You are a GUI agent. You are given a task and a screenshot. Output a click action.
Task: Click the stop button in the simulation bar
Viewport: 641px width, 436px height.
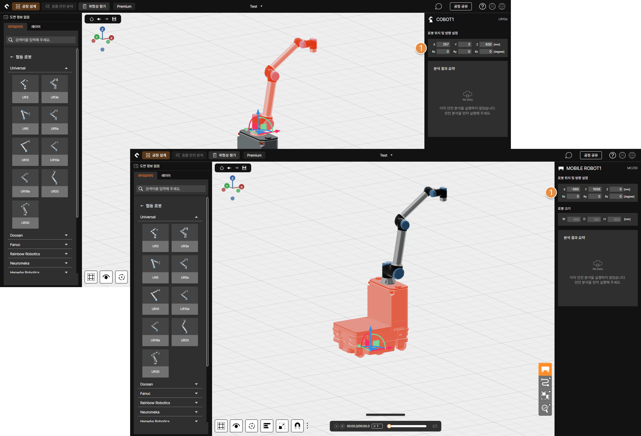pyautogui.click(x=342, y=426)
